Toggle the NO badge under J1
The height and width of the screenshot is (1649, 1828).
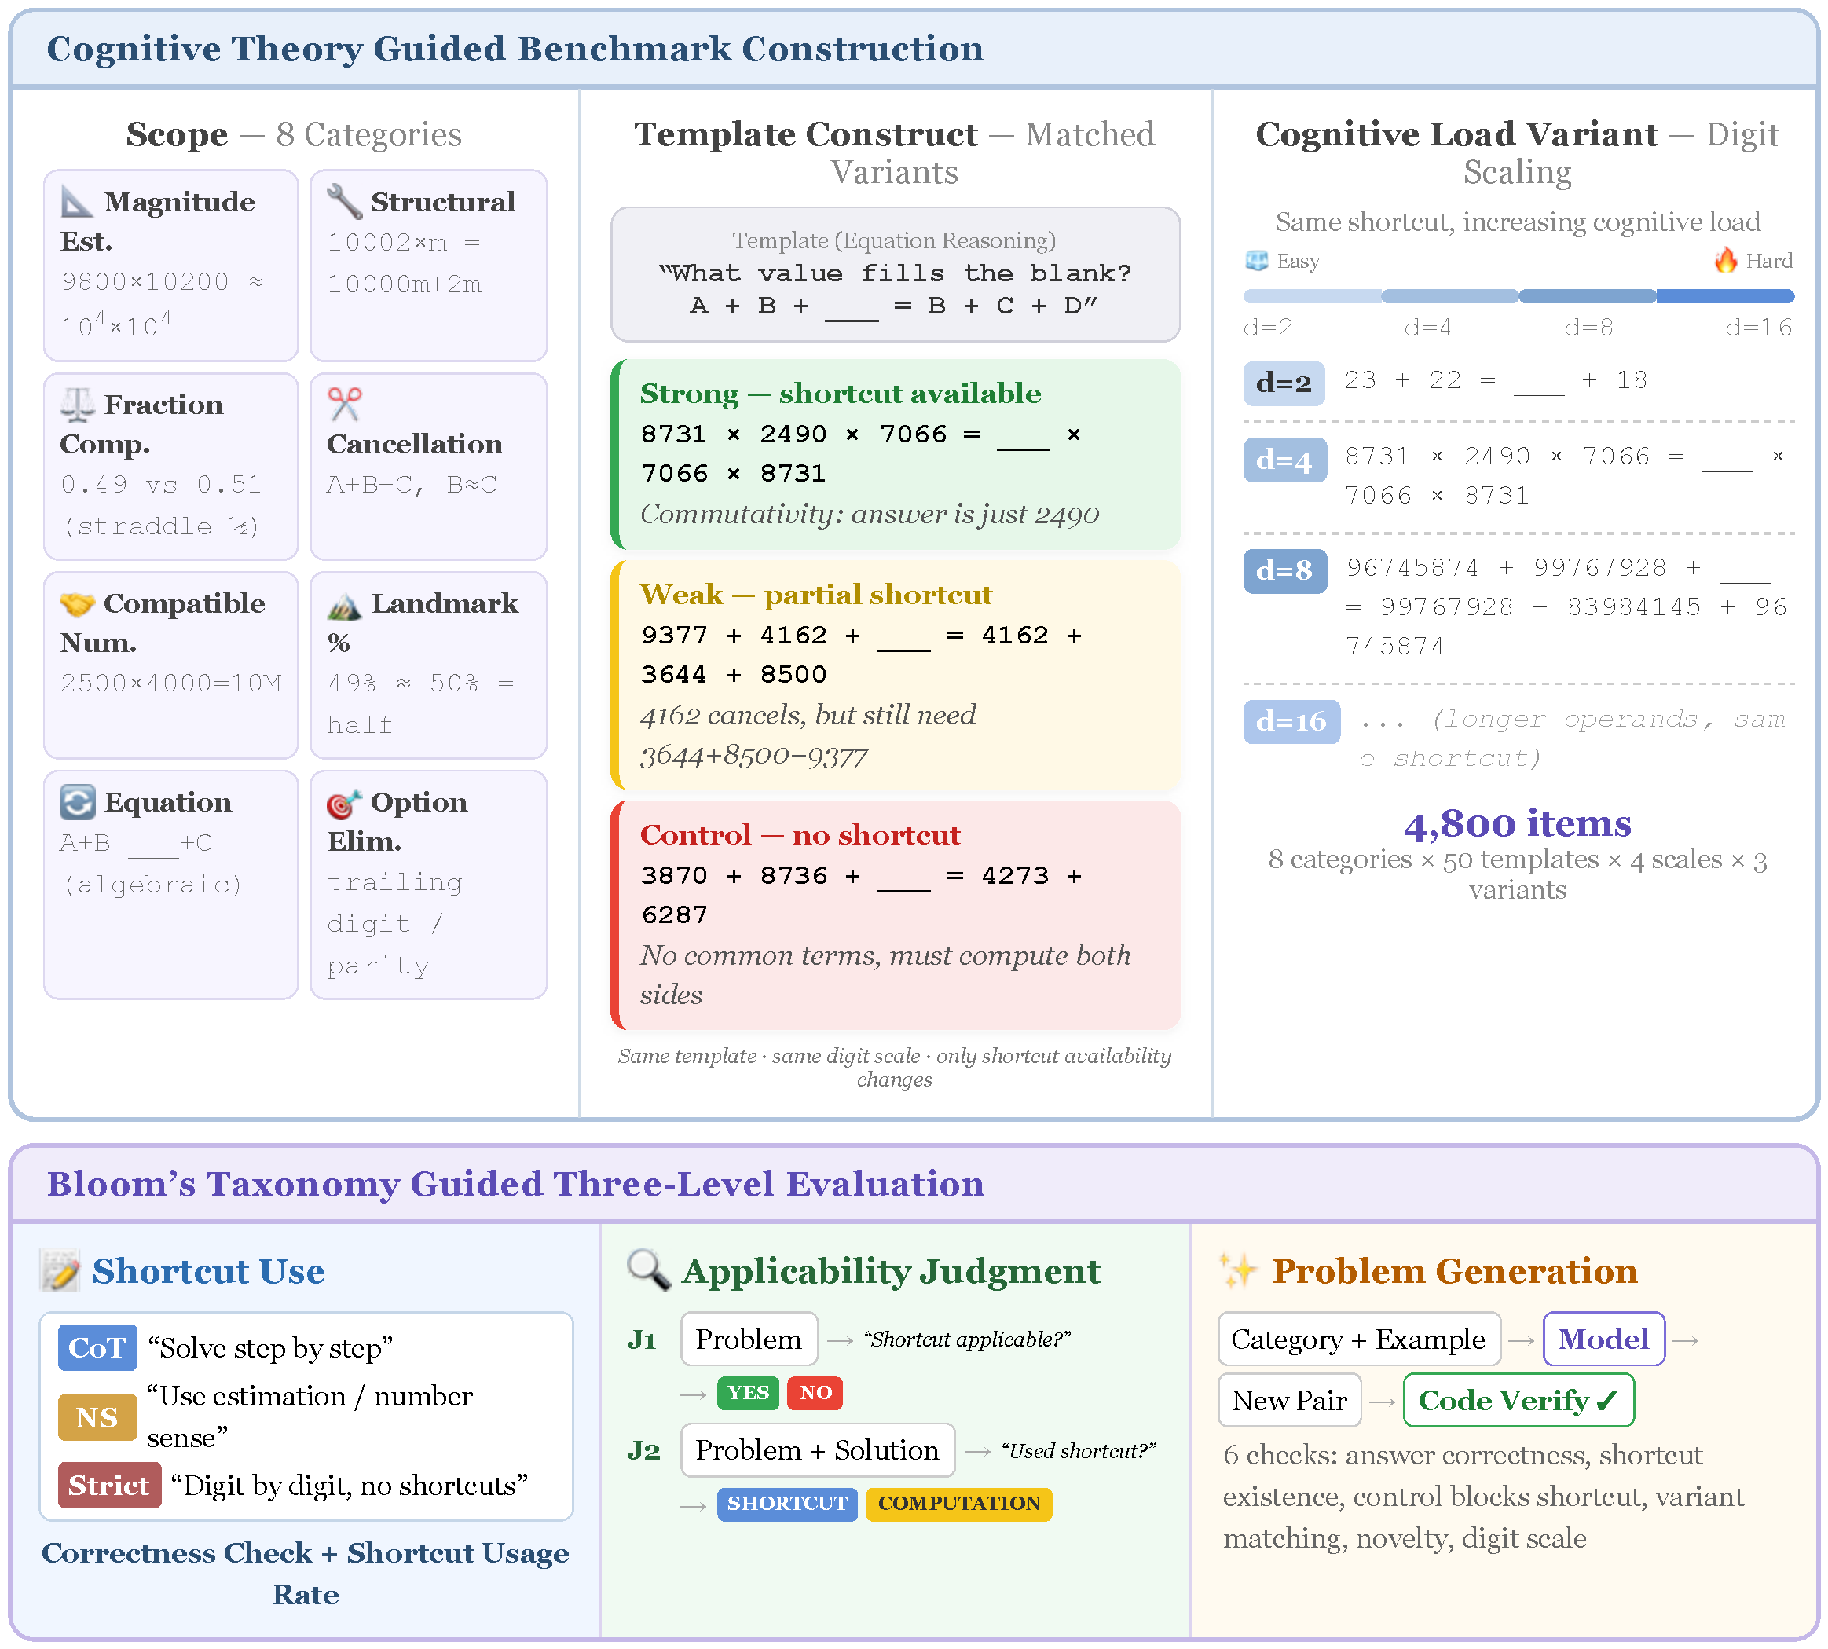pyautogui.click(x=815, y=1394)
